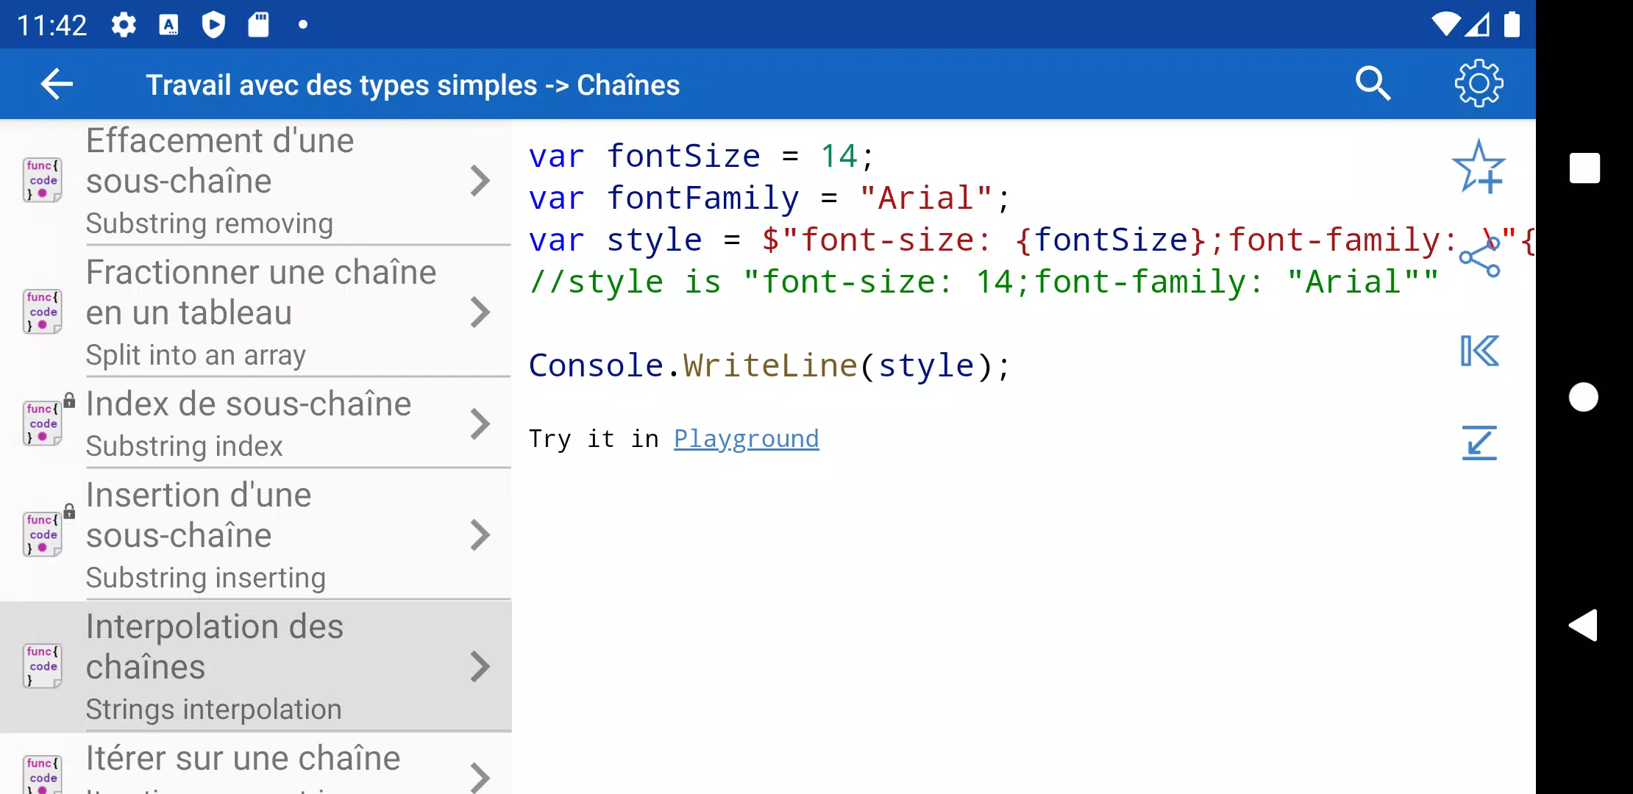Expand chevron for Index de sous-chaîne
Screen dimensions: 1633x794
pos(480,423)
